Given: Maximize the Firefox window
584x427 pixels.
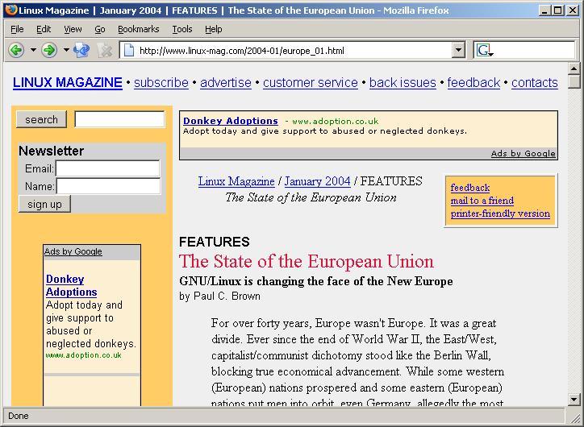Looking at the screenshot, I should click(558, 10).
